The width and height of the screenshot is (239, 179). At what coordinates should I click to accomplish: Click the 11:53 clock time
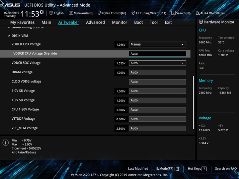pyautogui.click(x=30, y=14)
